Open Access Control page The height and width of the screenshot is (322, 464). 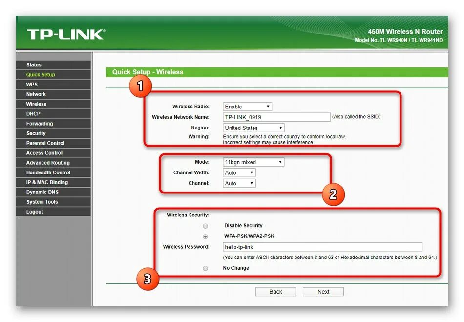click(53, 153)
